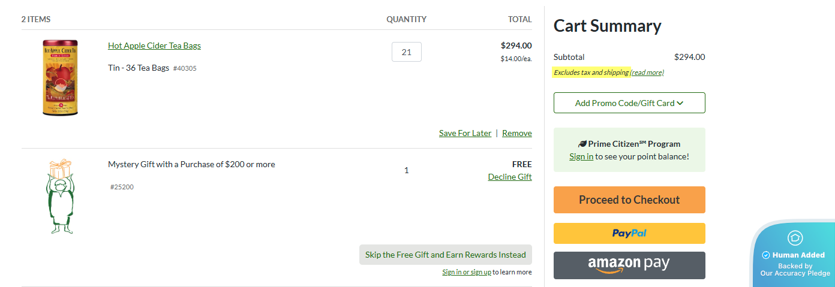This screenshot has width=835, height=287.
Task: Open the Hot Apple Cider Tea Bags product link
Action: pyautogui.click(x=154, y=46)
